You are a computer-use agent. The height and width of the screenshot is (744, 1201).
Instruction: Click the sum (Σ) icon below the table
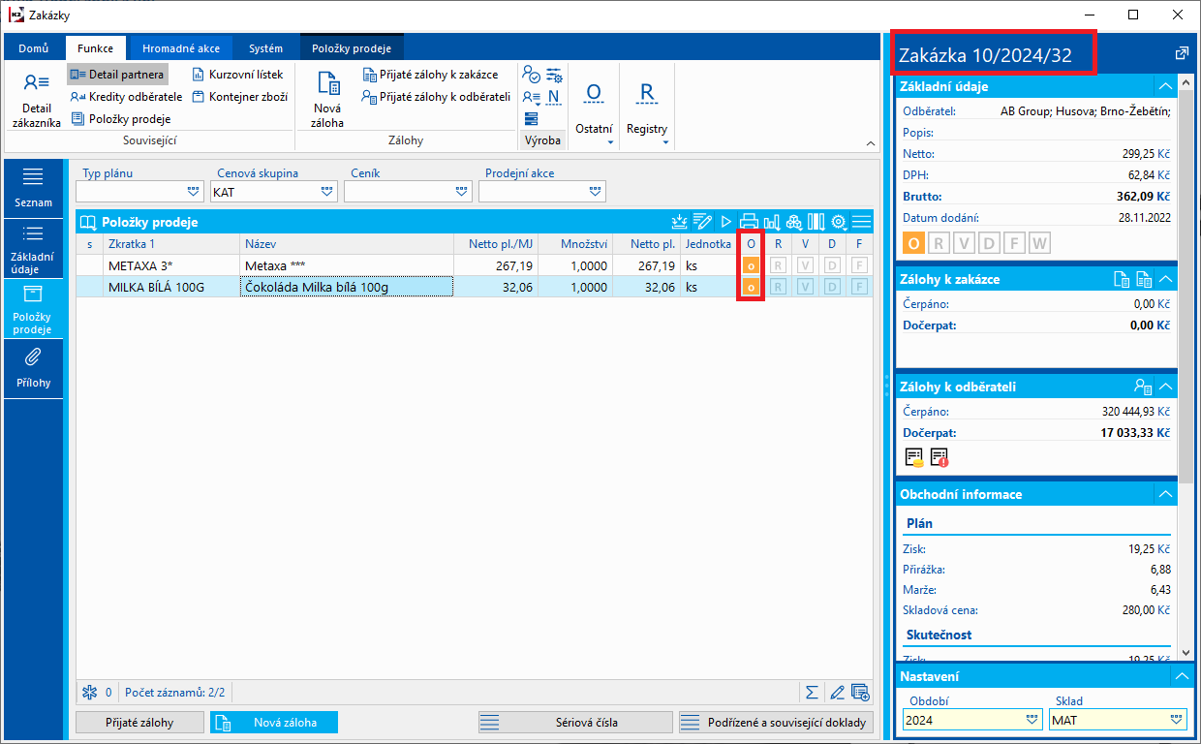812,693
